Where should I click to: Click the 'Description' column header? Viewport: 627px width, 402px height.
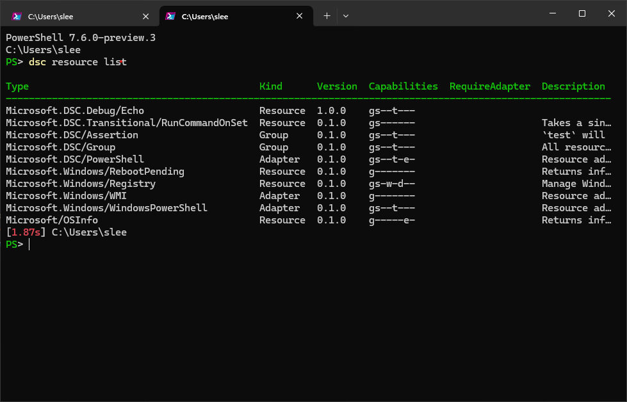(x=573, y=86)
